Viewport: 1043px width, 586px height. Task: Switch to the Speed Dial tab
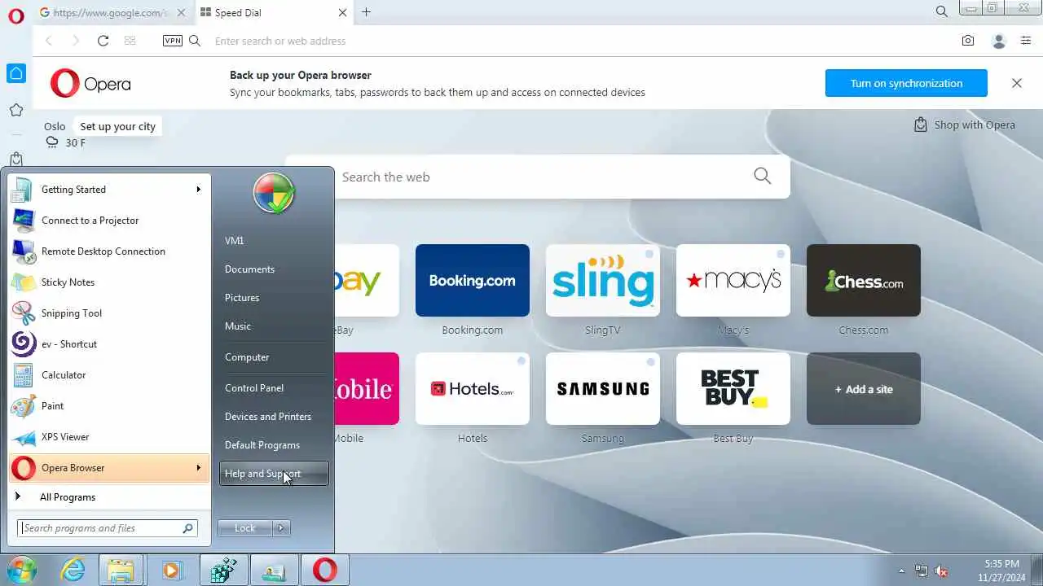273,12
